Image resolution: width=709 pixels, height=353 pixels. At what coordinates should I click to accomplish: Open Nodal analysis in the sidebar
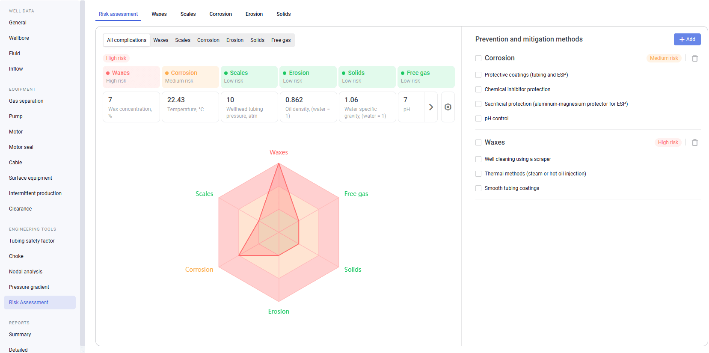coord(26,272)
